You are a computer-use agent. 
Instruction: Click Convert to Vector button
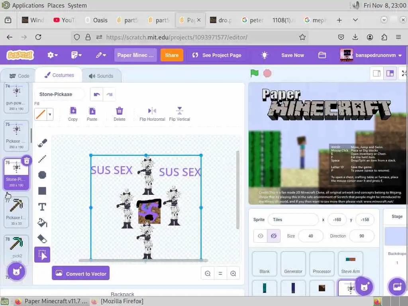[80, 273]
